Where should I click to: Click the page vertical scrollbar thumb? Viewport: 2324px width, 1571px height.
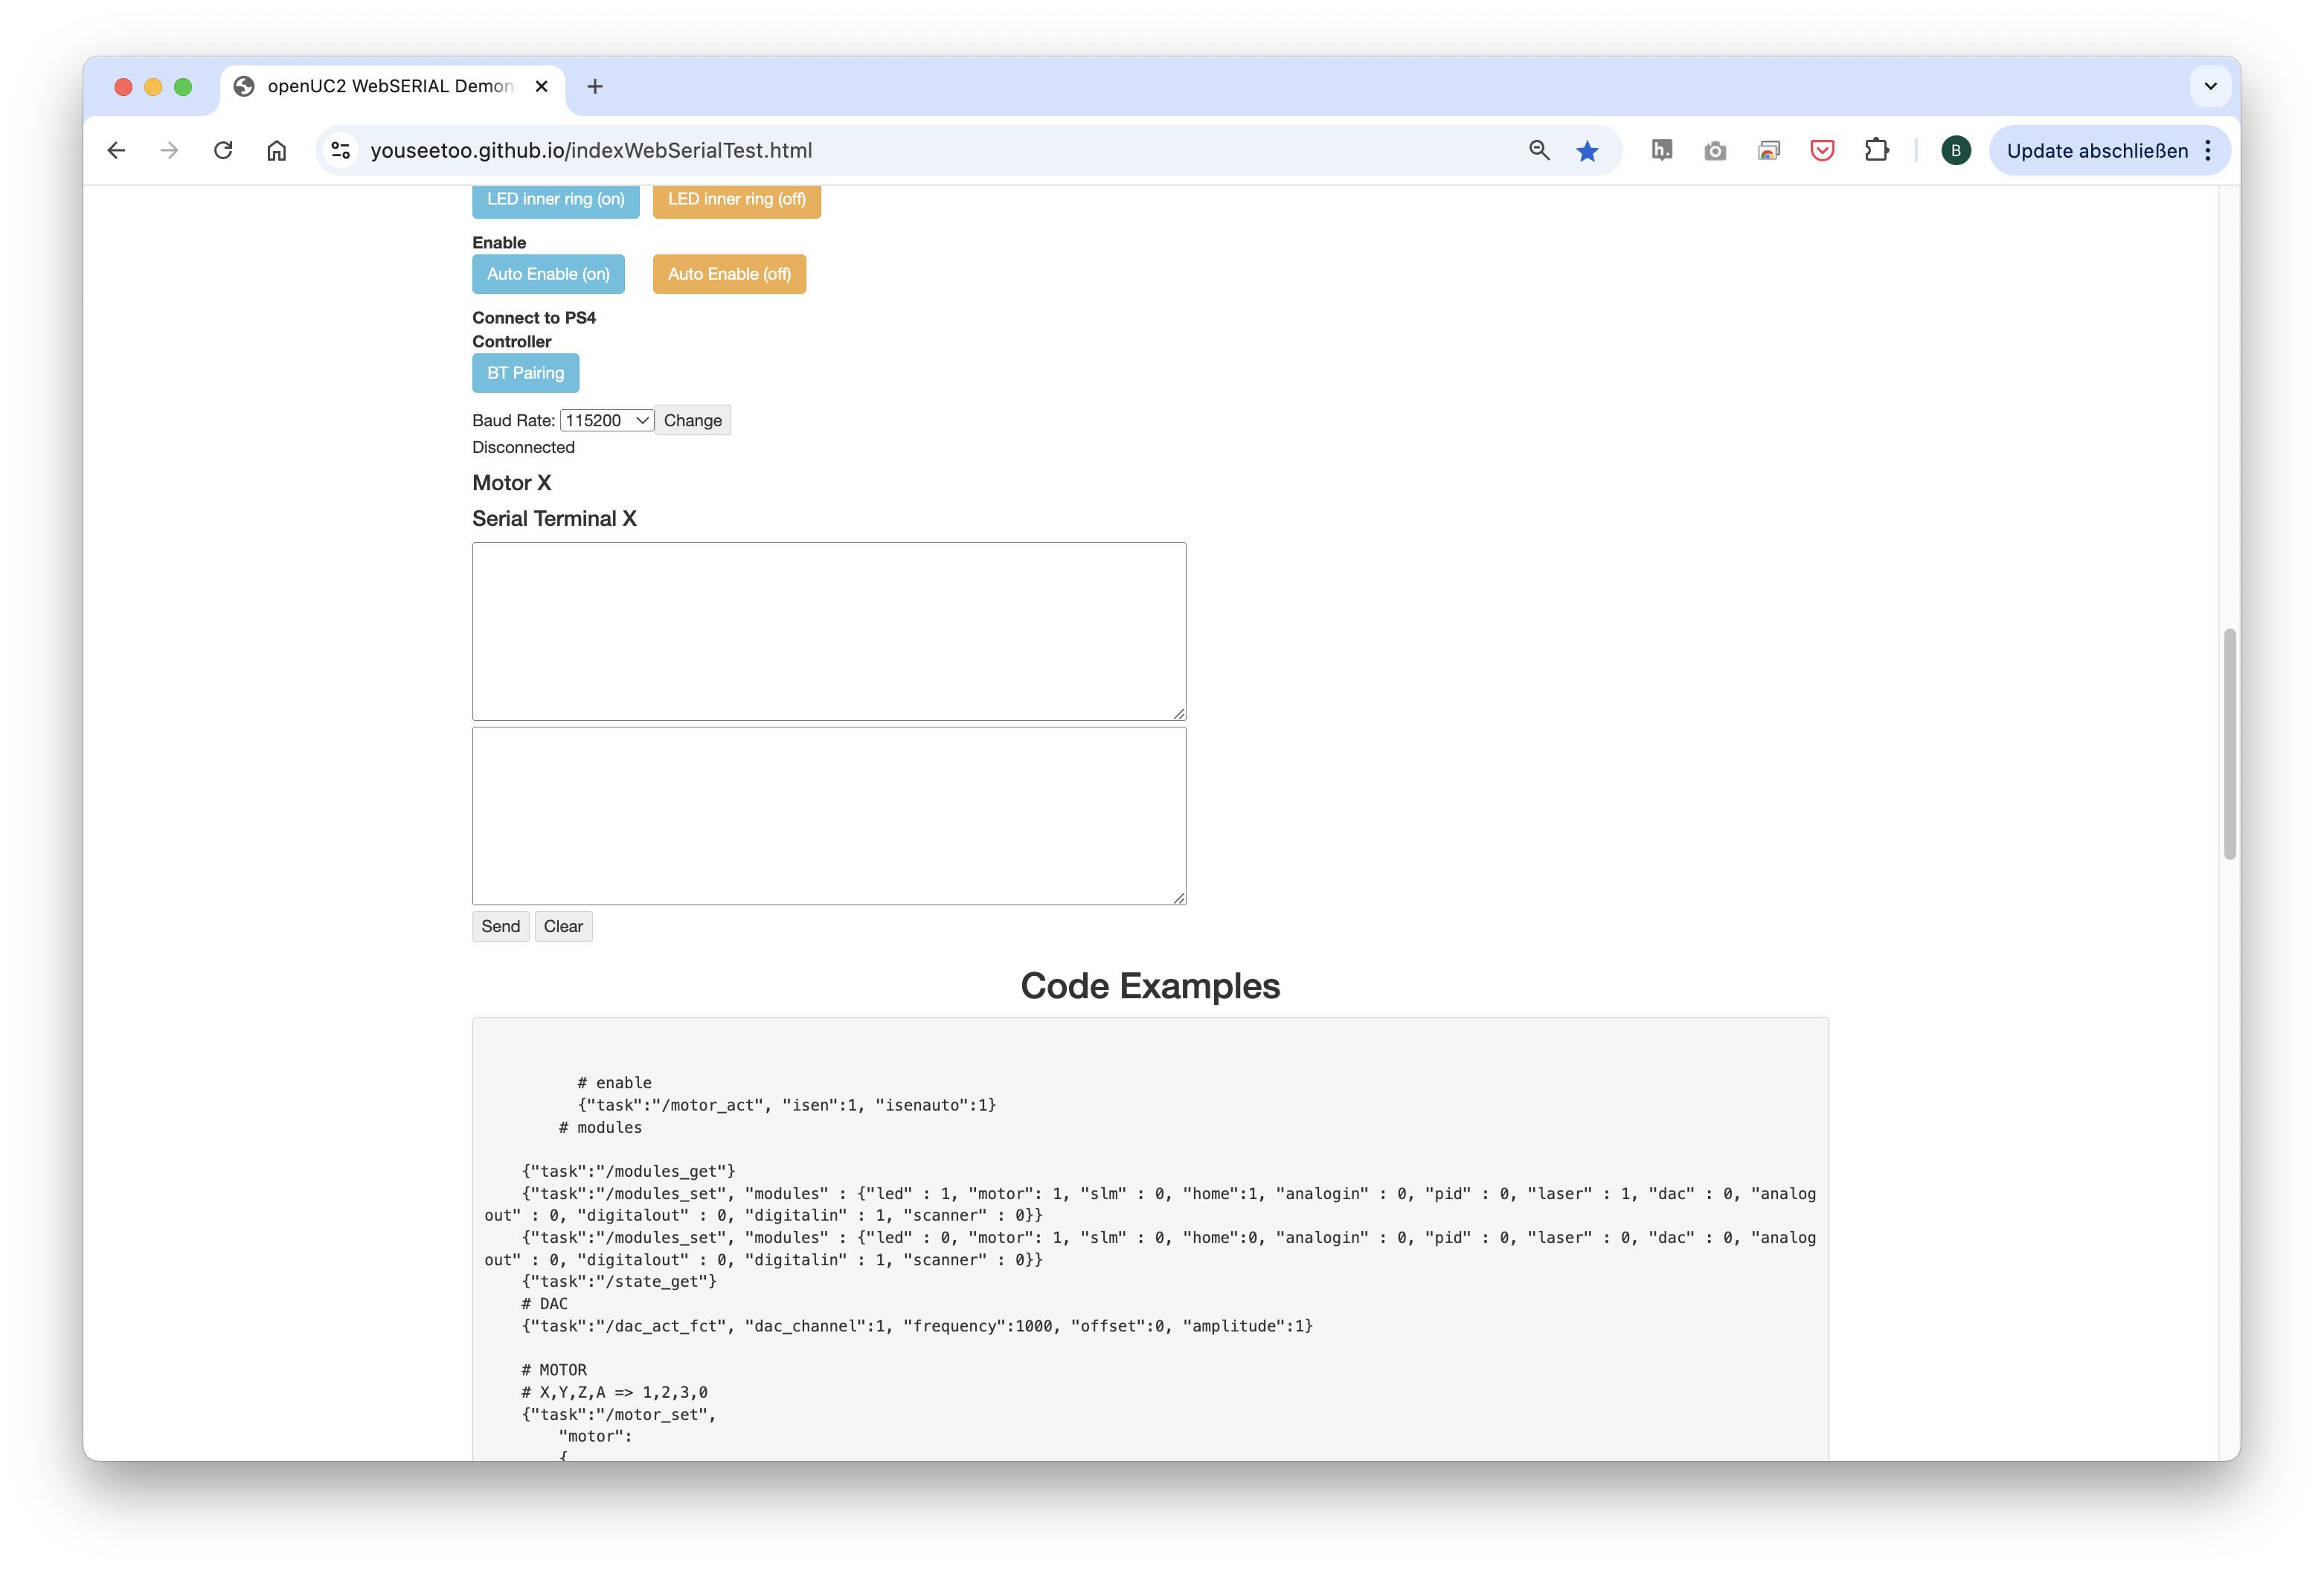[x=2229, y=743]
